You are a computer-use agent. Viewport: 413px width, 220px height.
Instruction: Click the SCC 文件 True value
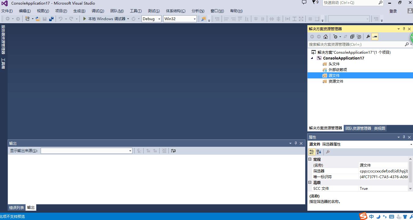tap(384, 188)
